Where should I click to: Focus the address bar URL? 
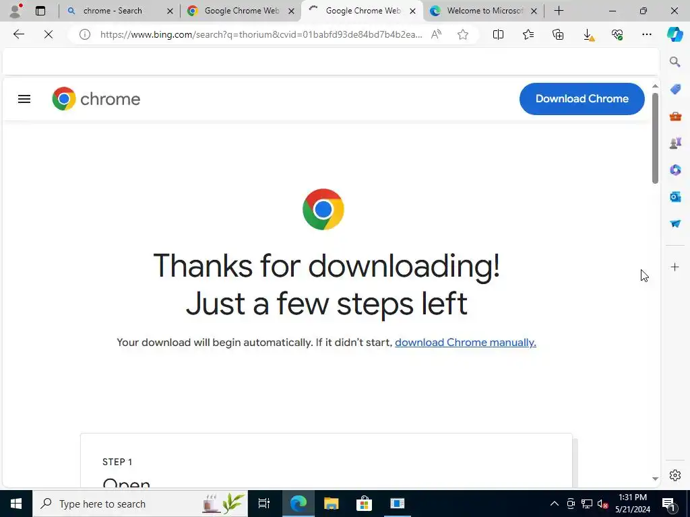click(261, 34)
